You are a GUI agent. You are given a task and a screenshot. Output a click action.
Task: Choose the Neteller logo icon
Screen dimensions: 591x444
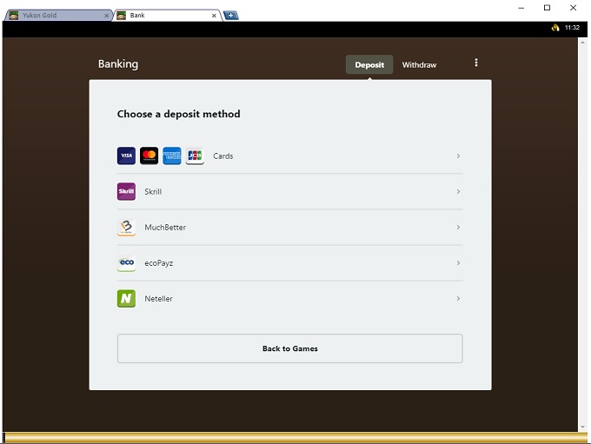126,299
